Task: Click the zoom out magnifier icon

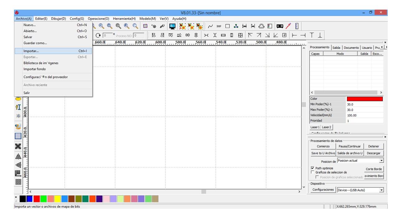Action: [101, 26]
